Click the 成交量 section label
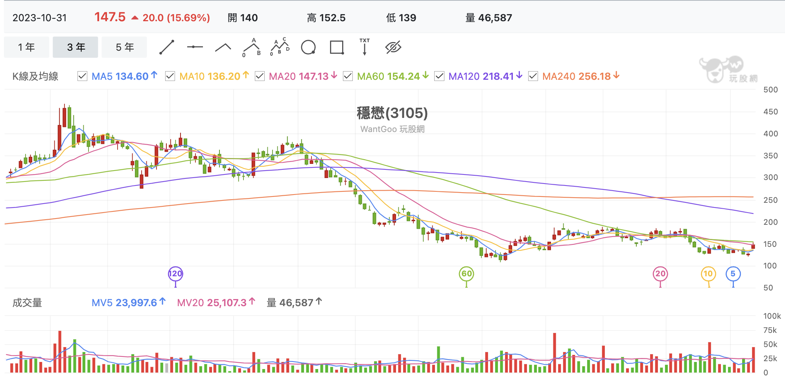 27,303
